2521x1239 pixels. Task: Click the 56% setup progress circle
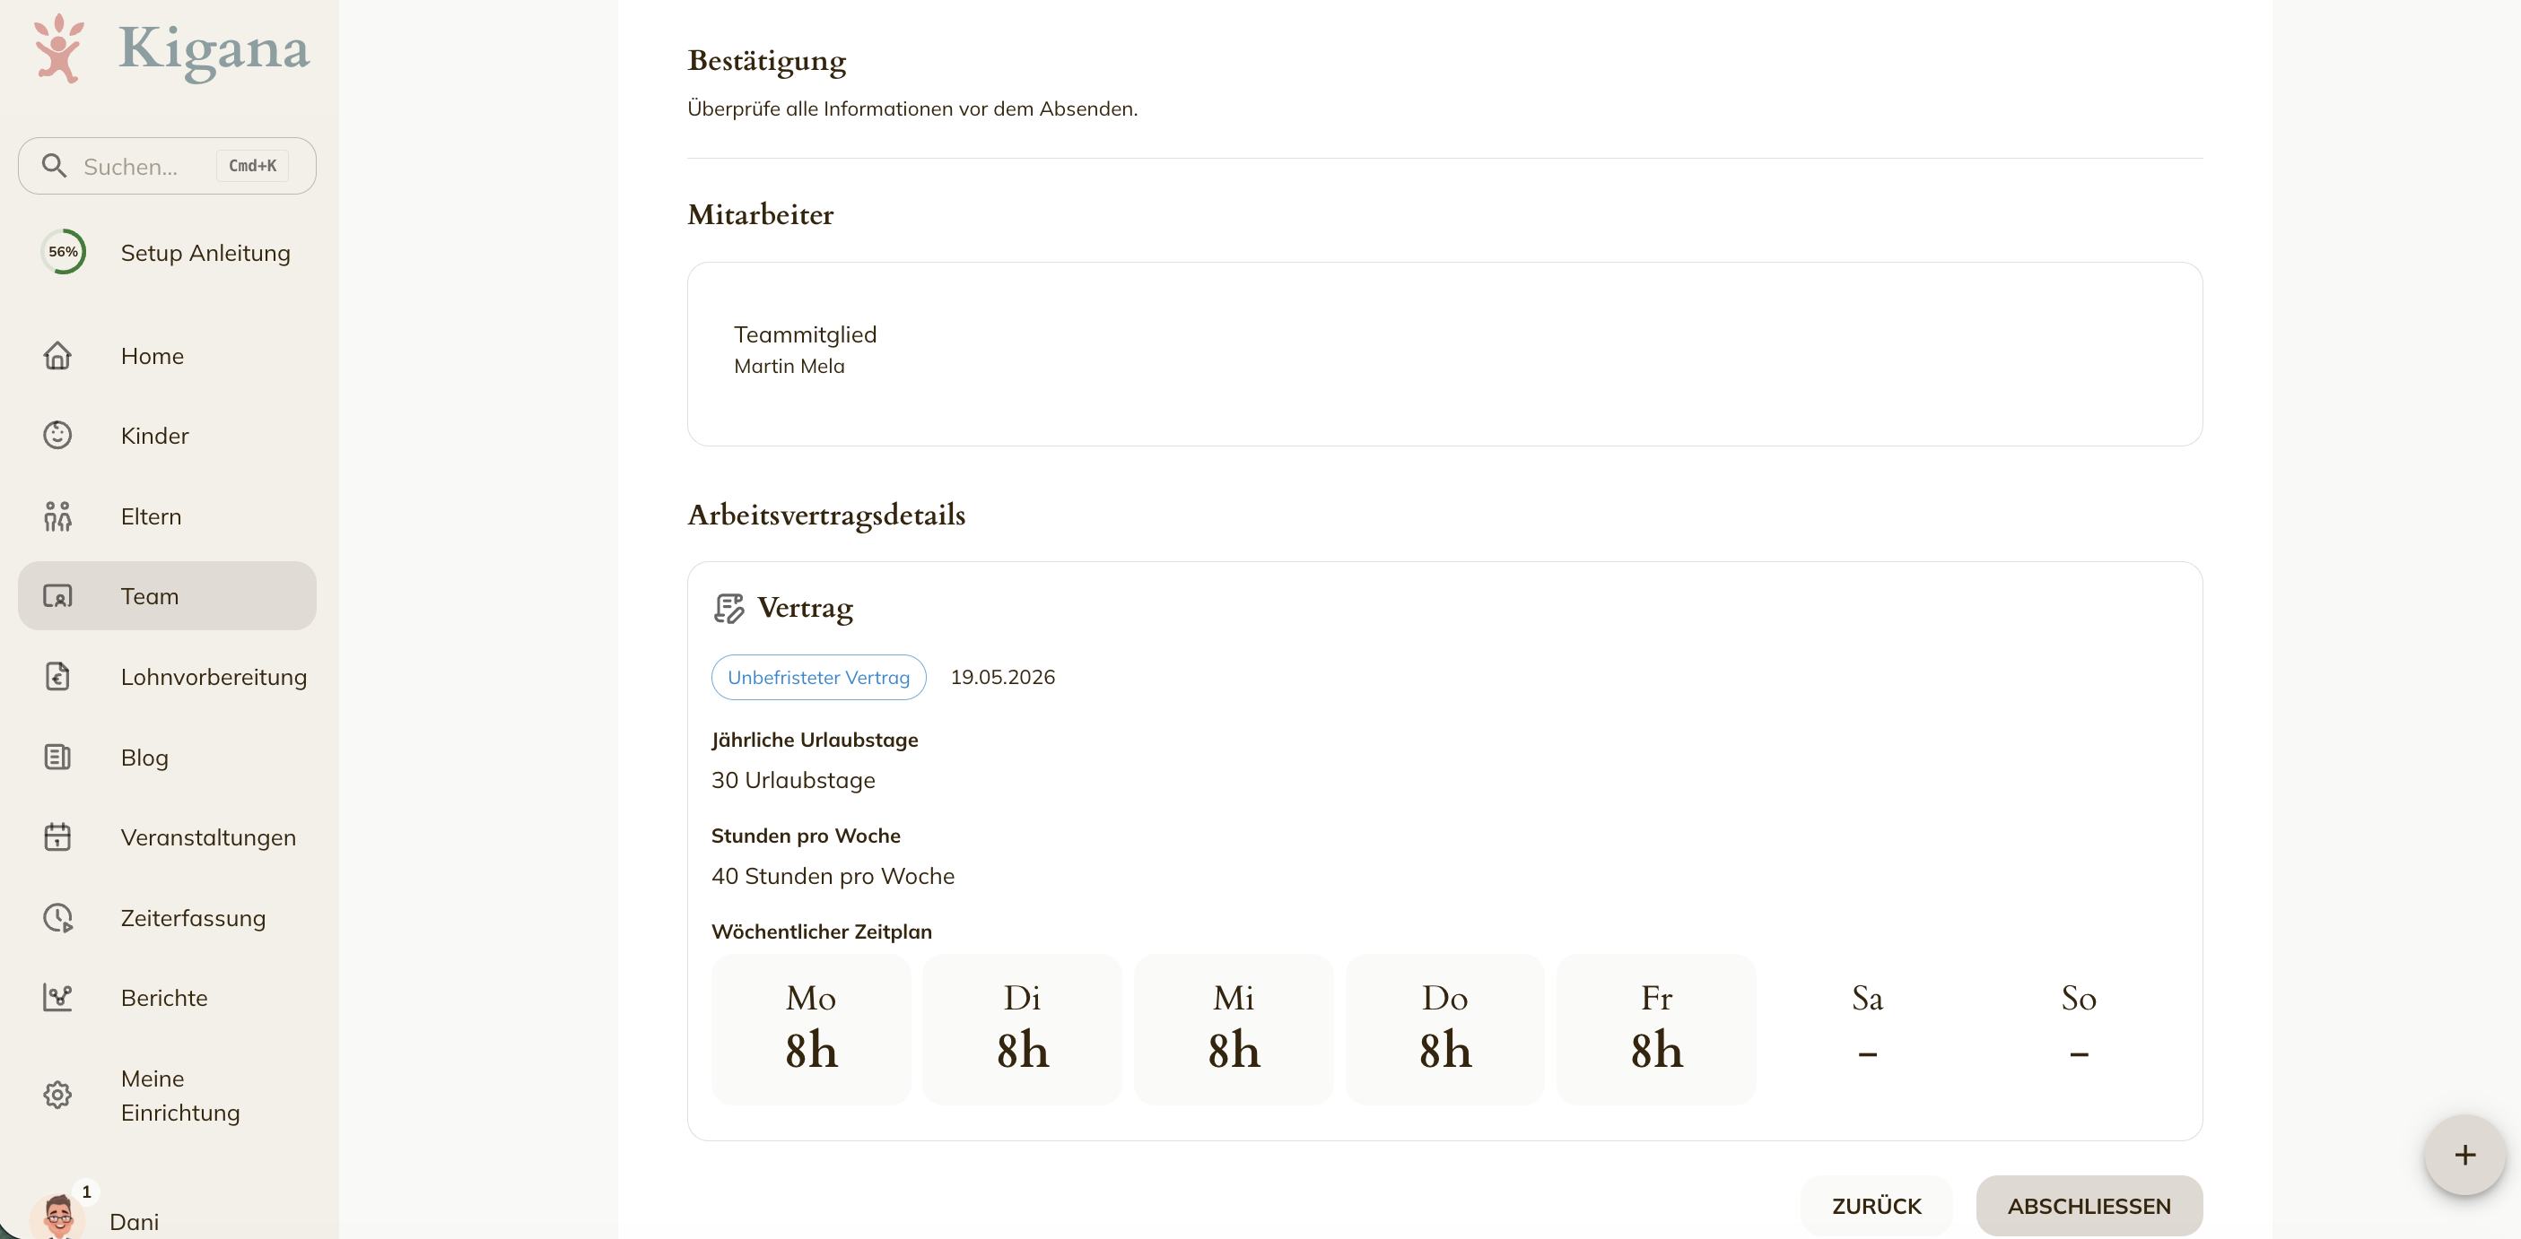pyautogui.click(x=64, y=252)
